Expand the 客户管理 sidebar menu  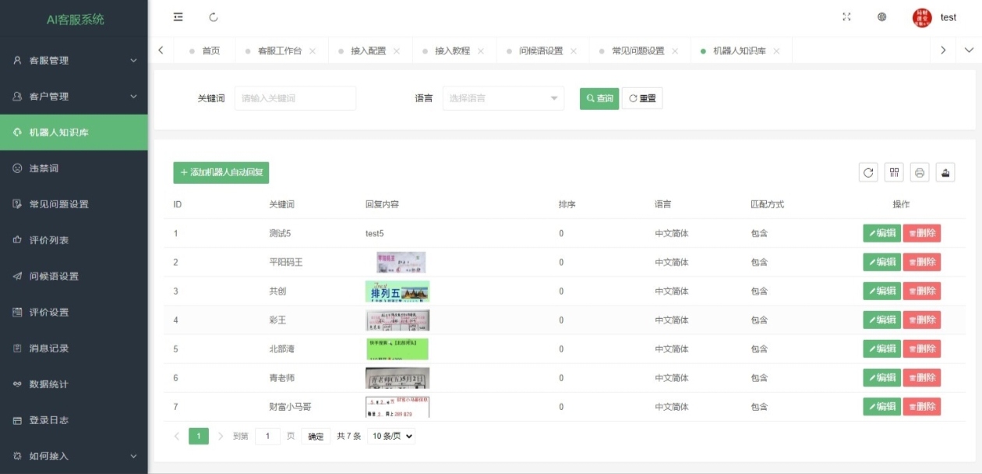tap(74, 97)
